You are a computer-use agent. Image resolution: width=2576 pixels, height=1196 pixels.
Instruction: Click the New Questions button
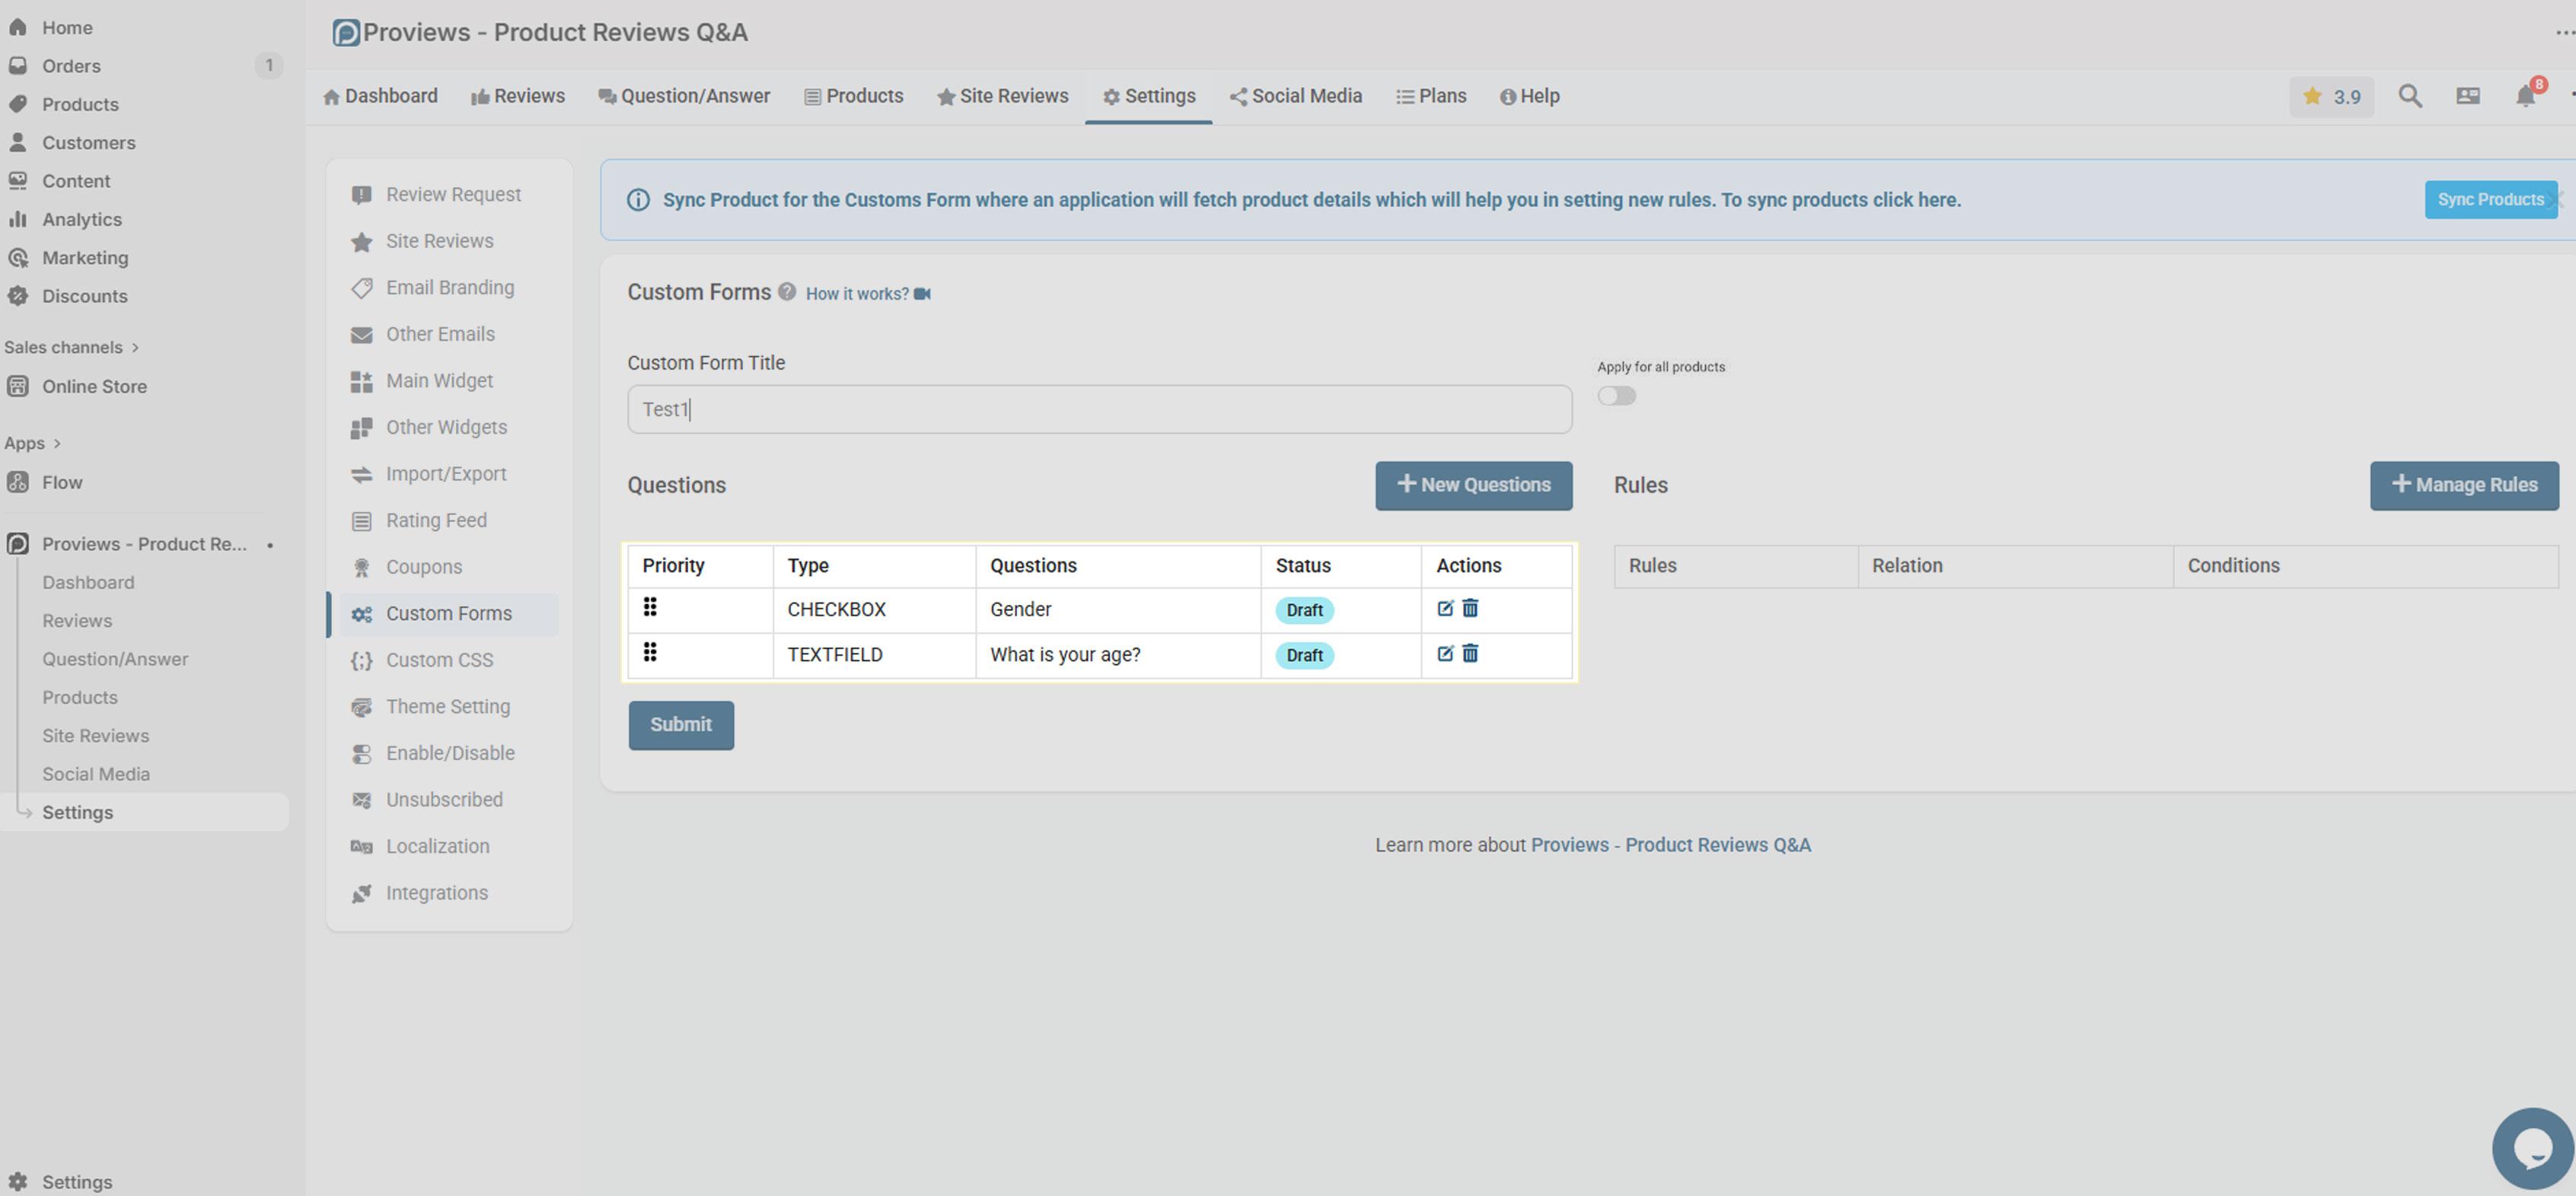1473,485
